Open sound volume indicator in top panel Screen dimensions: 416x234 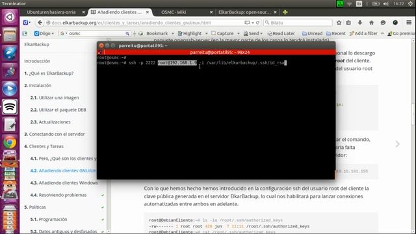(385, 4)
